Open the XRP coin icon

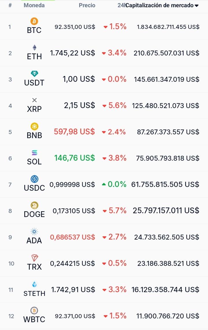(34, 100)
